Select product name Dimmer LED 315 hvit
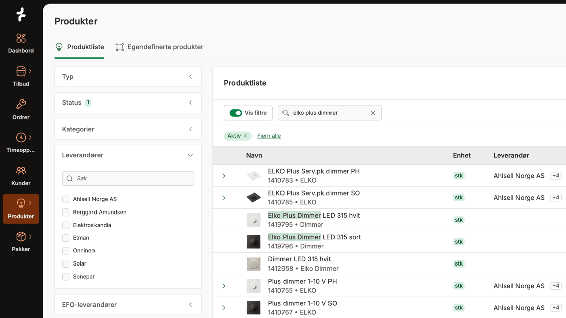 (x=299, y=259)
